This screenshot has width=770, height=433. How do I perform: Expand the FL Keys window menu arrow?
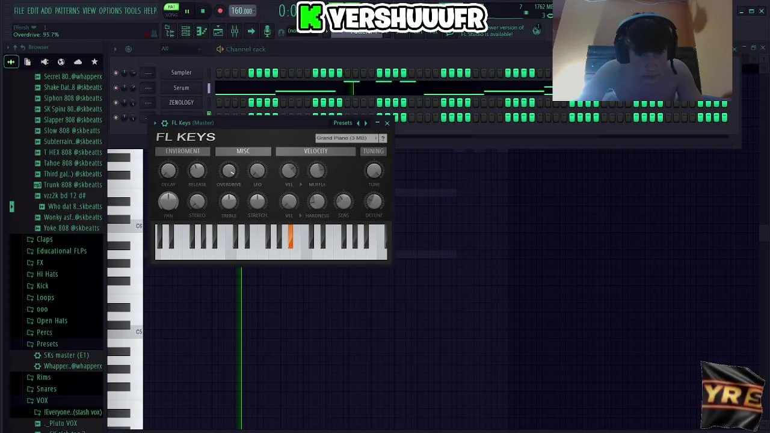155,123
